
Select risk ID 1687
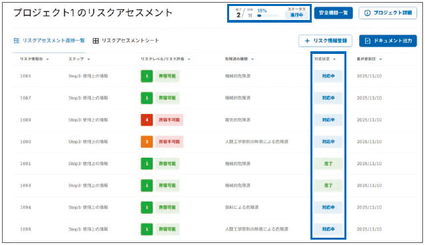[x=25, y=98]
